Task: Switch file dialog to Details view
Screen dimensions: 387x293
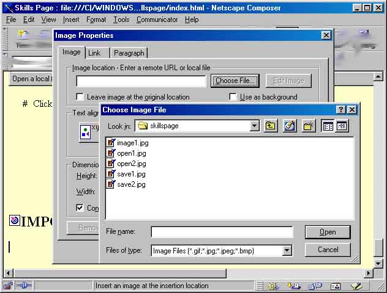Action: point(342,126)
